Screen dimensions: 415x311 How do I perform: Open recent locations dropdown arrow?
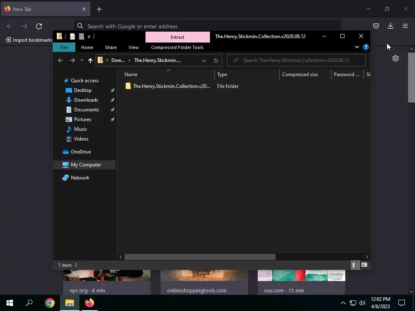(x=82, y=60)
